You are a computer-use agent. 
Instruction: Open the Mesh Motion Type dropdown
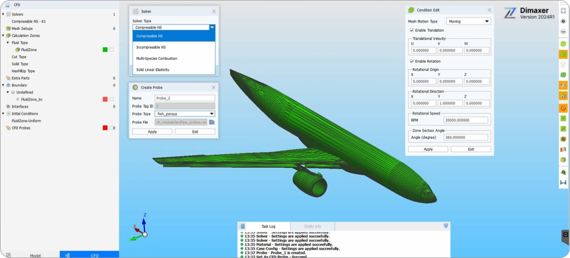coord(468,22)
